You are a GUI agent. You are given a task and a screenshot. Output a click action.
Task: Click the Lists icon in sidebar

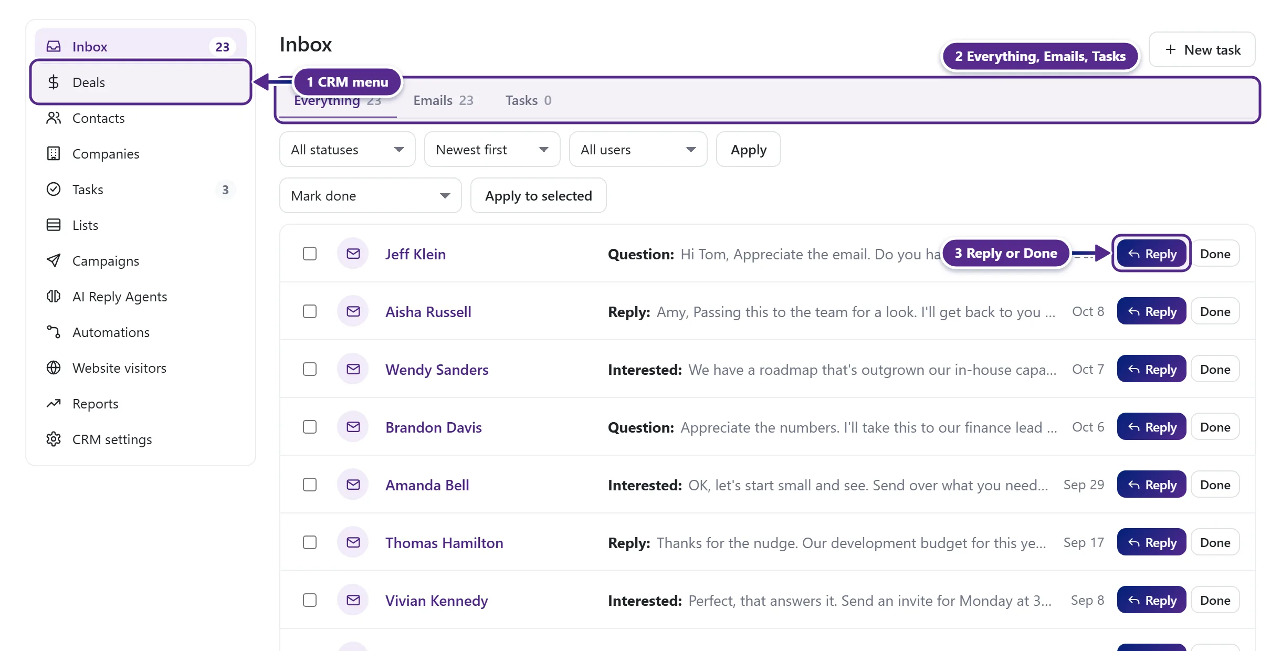tap(54, 225)
